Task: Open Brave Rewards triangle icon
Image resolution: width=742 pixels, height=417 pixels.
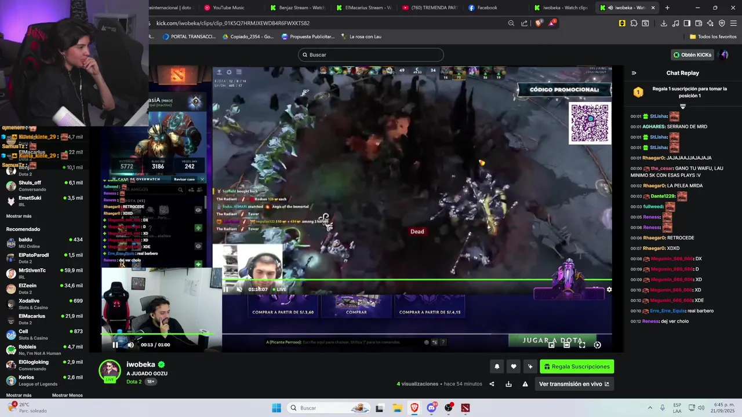Action: tap(552, 23)
